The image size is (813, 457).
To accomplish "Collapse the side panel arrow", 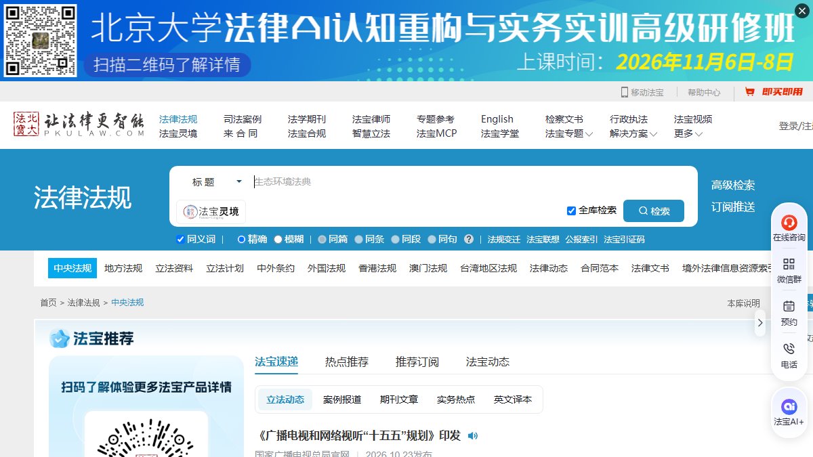I will (760, 323).
